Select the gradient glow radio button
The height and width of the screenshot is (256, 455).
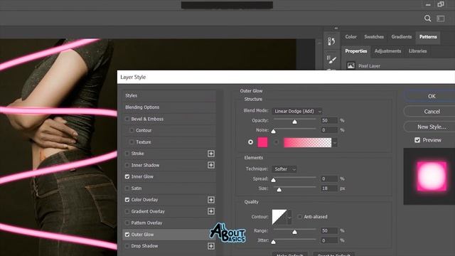click(x=277, y=142)
